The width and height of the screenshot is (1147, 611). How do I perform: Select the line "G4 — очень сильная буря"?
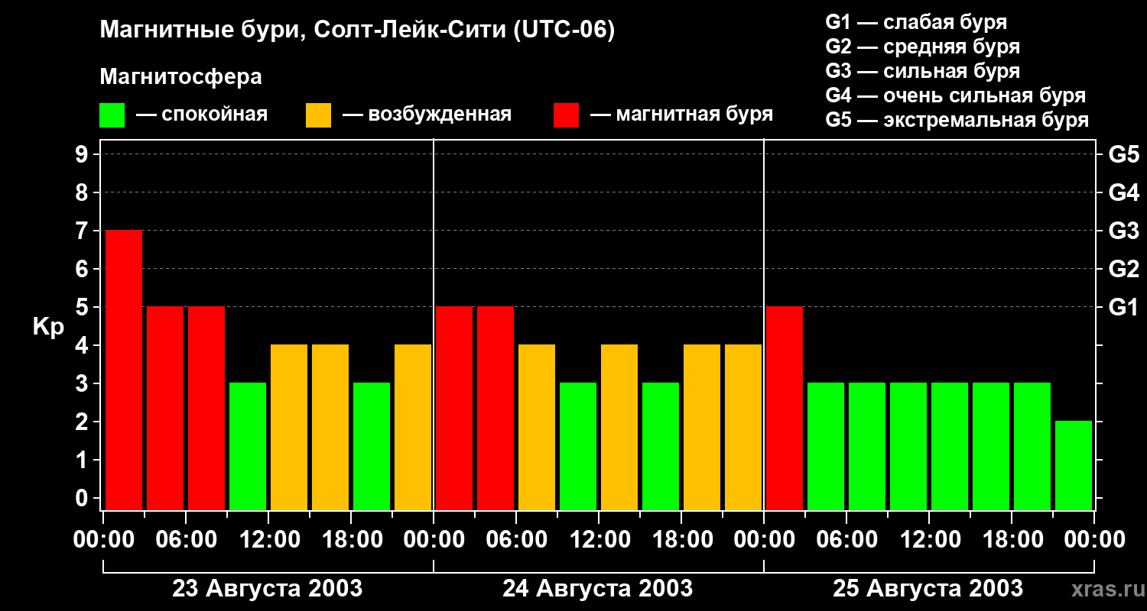(x=956, y=95)
